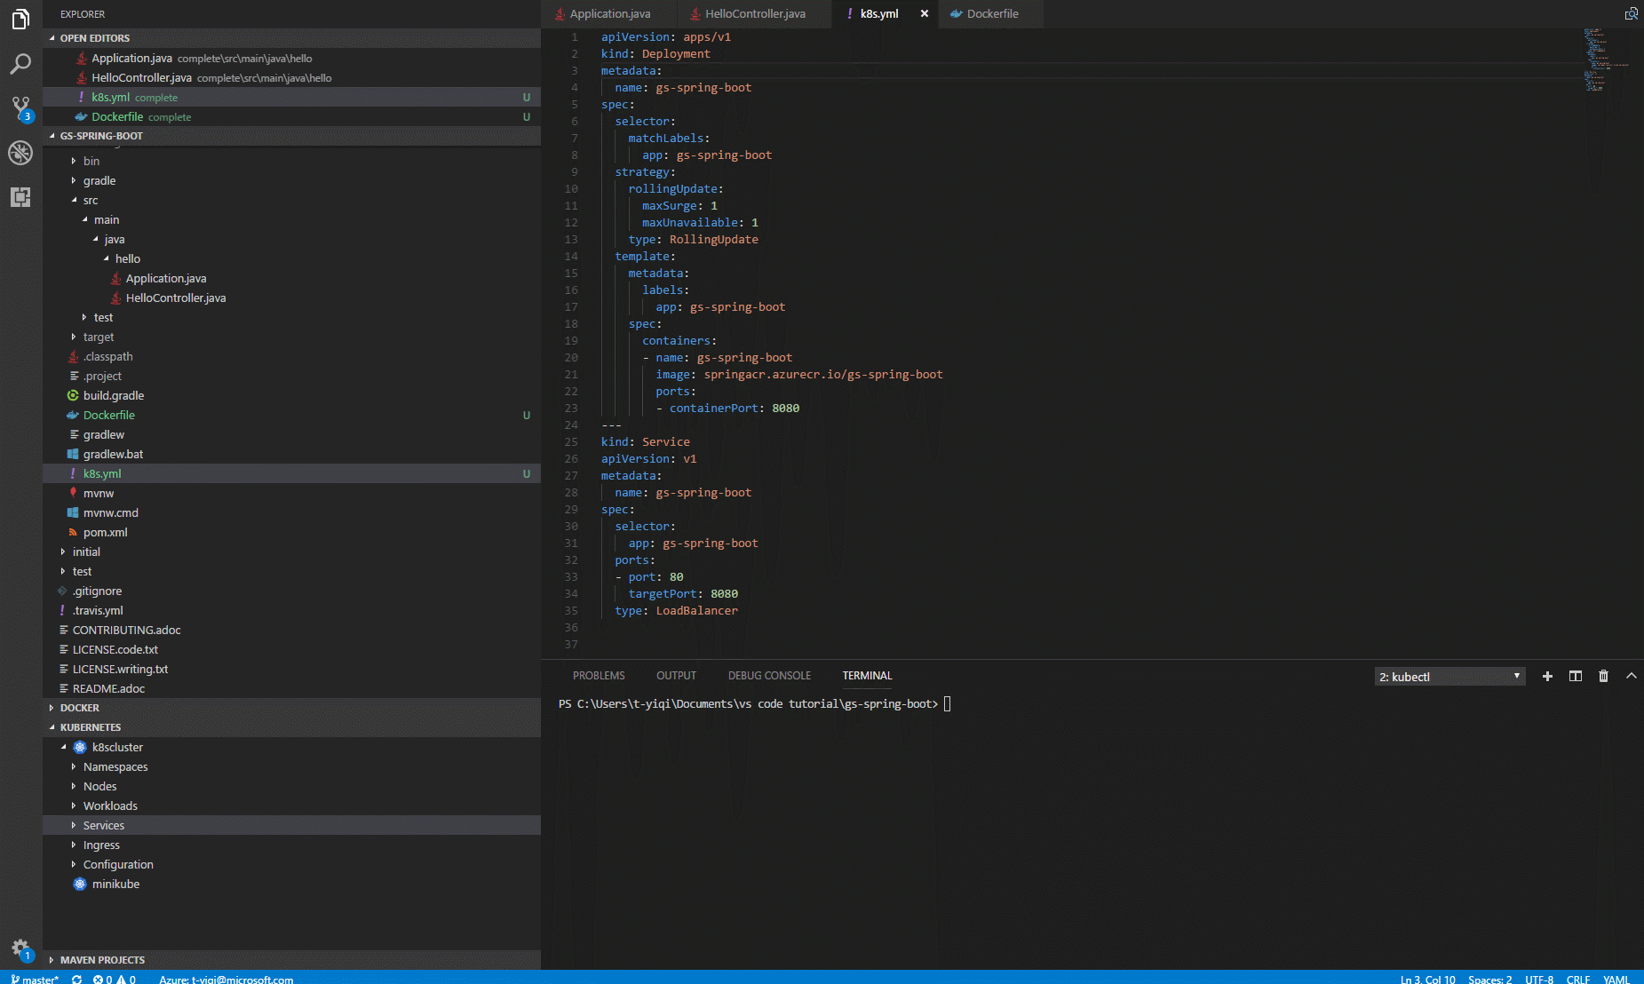Kill terminal with the trash icon

point(1603,676)
